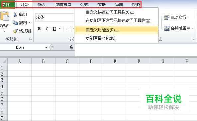Image resolution: width=197 pixels, height=121 pixels.
Task: Select column B header
Action: click(x=43, y=61)
